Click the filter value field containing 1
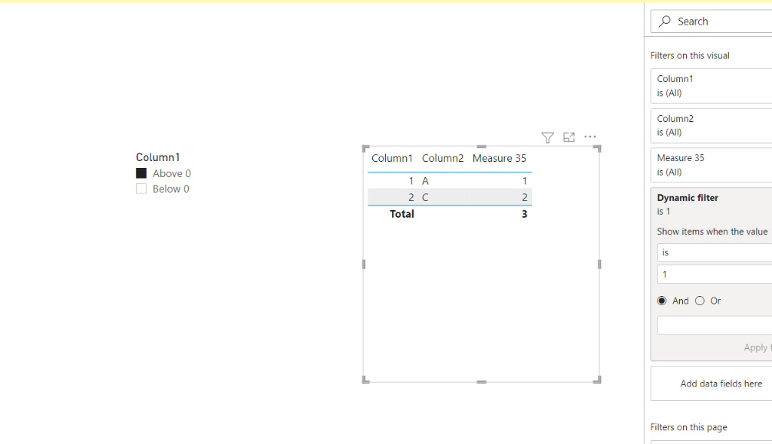The width and height of the screenshot is (772, 444). pyautogui.click(x=714, y=275)
